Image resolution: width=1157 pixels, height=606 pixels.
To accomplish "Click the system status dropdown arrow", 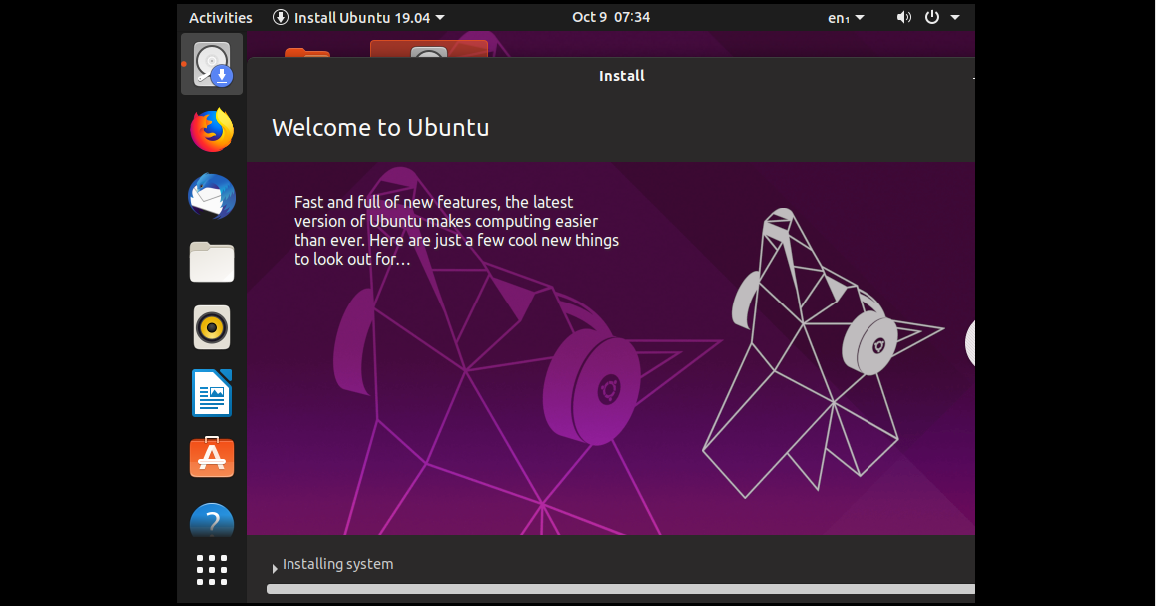I will [x=954, y=17].
